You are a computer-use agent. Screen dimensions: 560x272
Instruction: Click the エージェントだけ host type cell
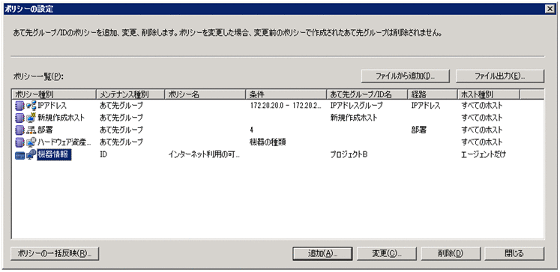click(x=484, y=154)
